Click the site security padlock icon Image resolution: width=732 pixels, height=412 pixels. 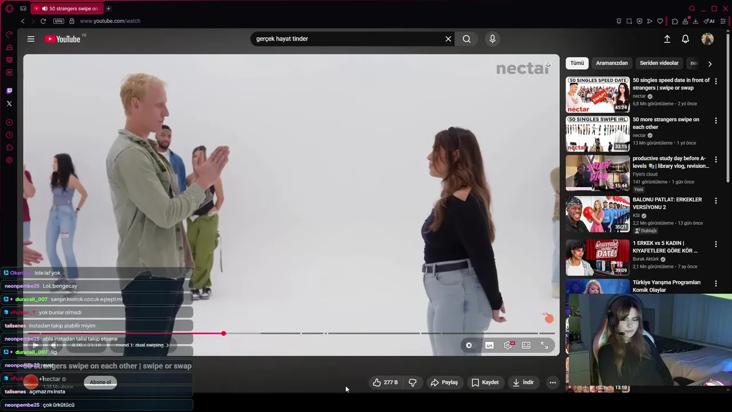point(71,21)
